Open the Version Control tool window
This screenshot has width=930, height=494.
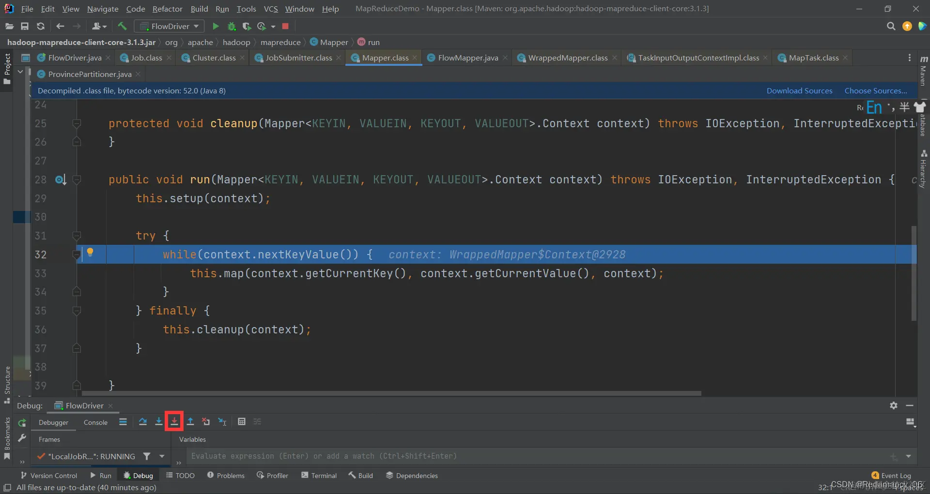click(x=49, y=475)
